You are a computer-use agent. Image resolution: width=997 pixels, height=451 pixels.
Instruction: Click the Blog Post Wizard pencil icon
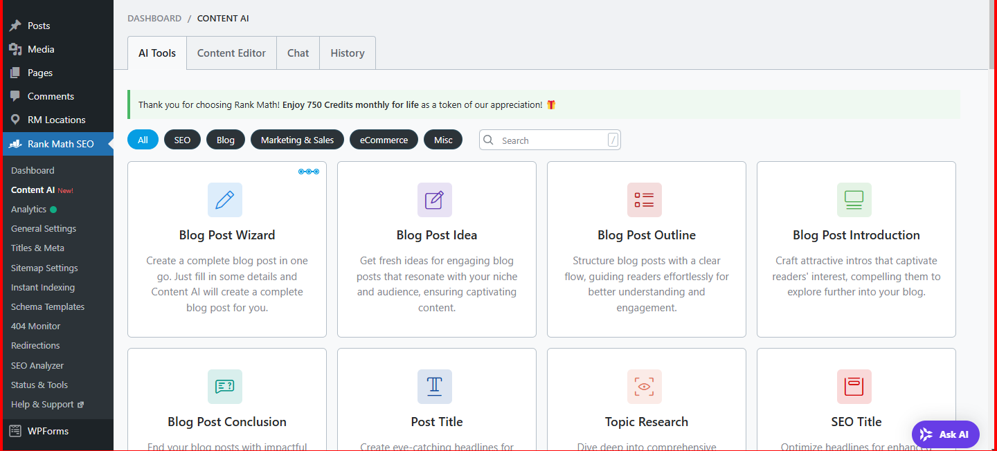click(x=225, y=200)
